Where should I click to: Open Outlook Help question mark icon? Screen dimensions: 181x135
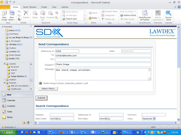pyautogui.click(x=179, y=7)
